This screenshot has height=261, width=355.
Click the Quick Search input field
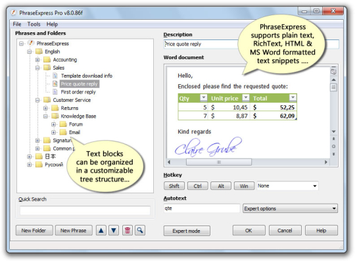(85, 210)
